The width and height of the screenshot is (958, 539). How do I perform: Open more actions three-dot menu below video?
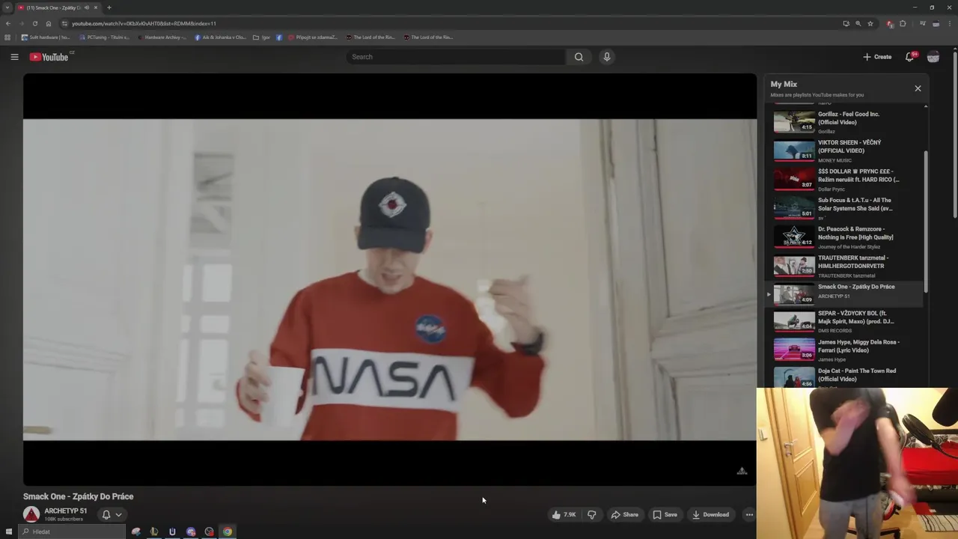click(x=749, y=514)
